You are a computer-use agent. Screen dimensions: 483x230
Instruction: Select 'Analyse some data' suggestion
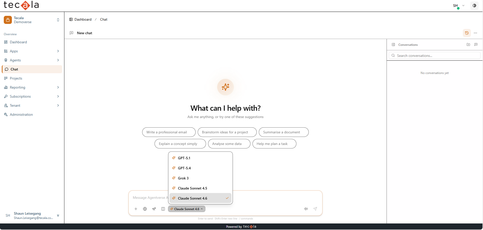click(x=229, y=144)
